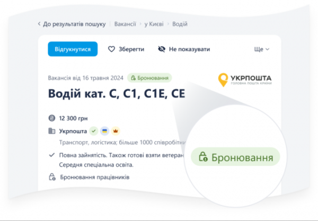Click lock icon in small Бронювання badge
The image size is (318, 221).
click(133, 78)
